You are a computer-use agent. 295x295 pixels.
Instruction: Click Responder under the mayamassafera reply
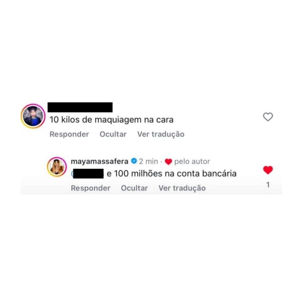90,188
